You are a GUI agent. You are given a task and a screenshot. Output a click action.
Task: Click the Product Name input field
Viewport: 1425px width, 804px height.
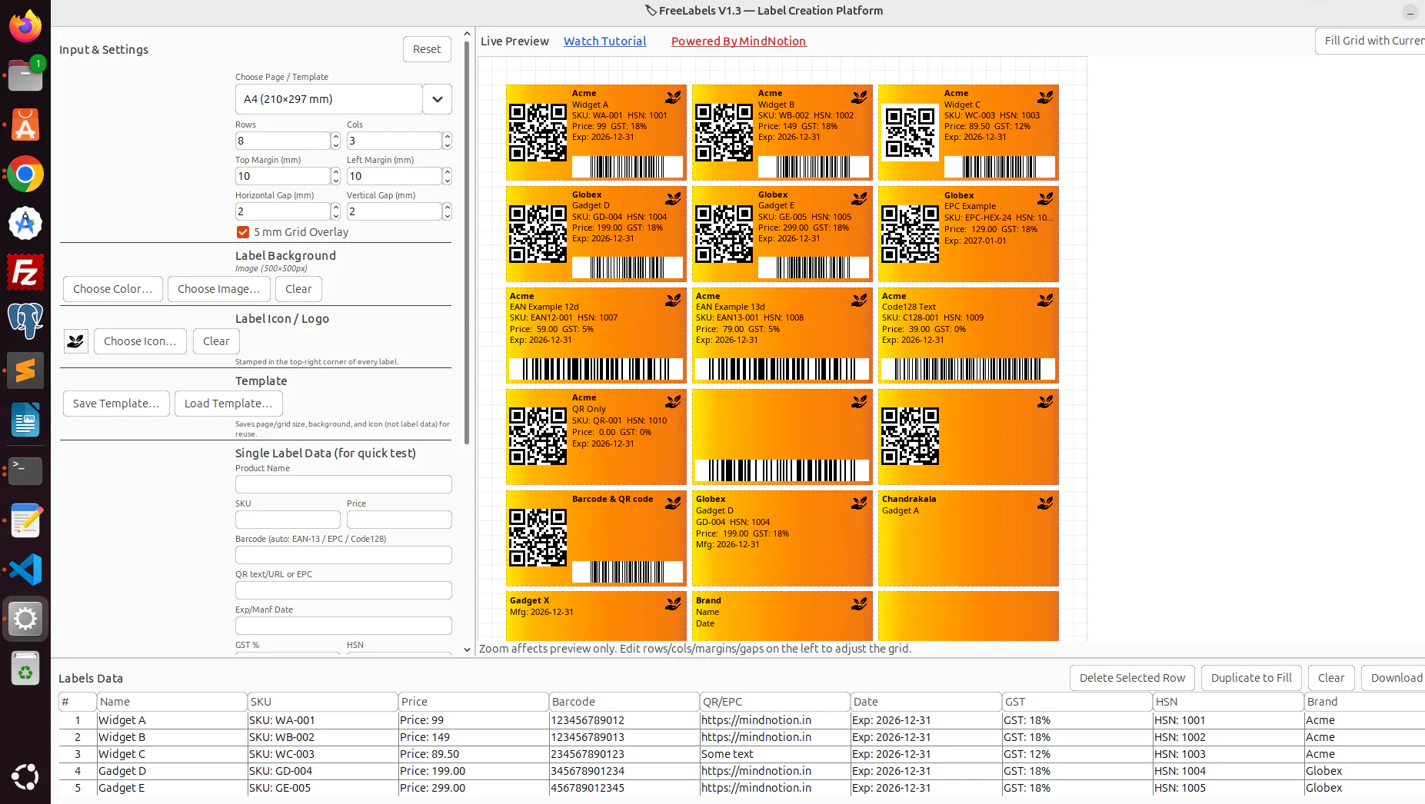tap(343, 484)
